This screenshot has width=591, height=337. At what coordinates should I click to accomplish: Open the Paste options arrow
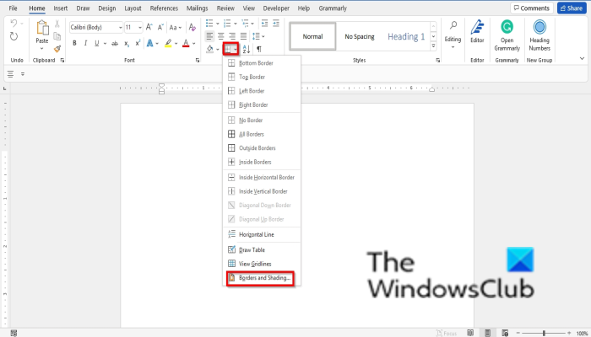pyautogui.click(x=42, y=49)
